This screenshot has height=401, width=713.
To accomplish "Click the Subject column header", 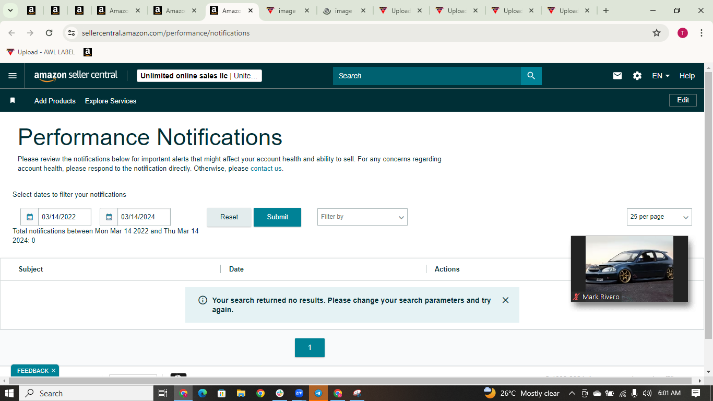I will [x=31, y=269].
